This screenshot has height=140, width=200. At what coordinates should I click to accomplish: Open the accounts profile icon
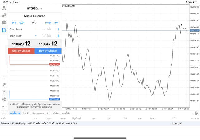4,8
